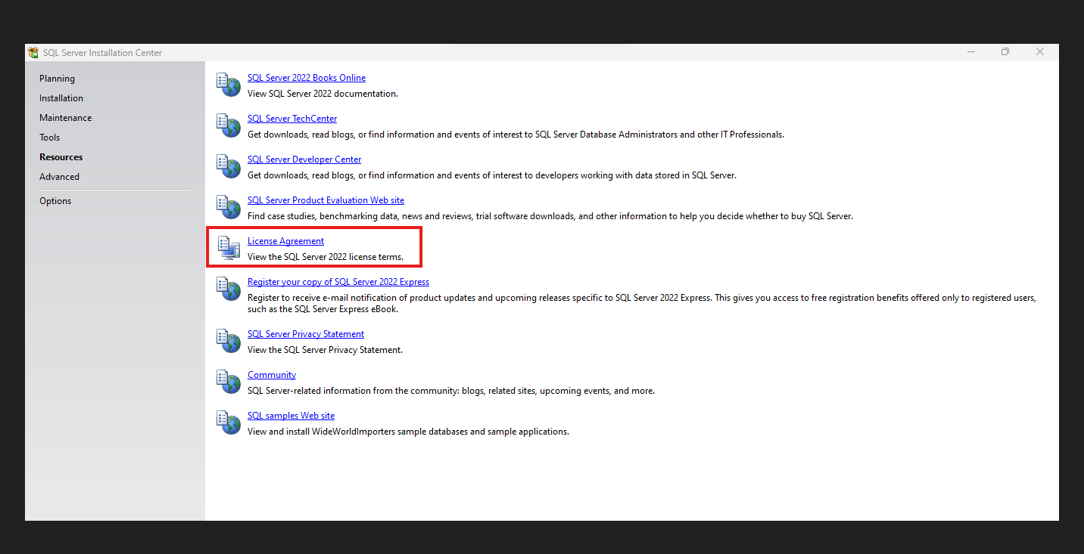Visit the SQL Server Developer Center link
The height and width of the screenshot is (554, 1084).
tap(304, 159)
